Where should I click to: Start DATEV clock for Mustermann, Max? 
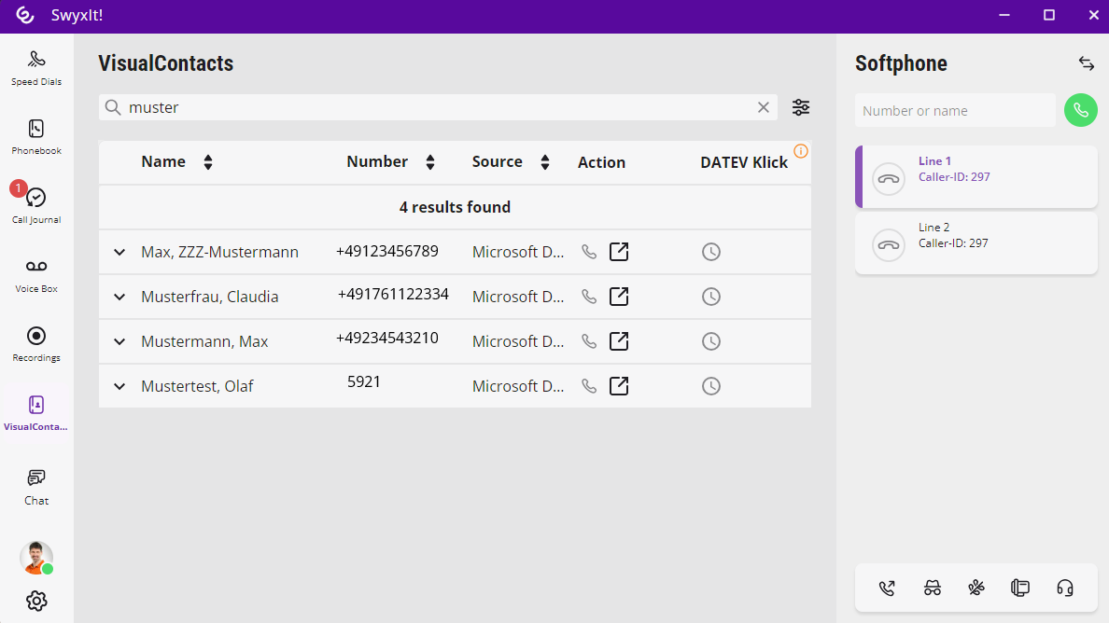[x=710, y=342]
